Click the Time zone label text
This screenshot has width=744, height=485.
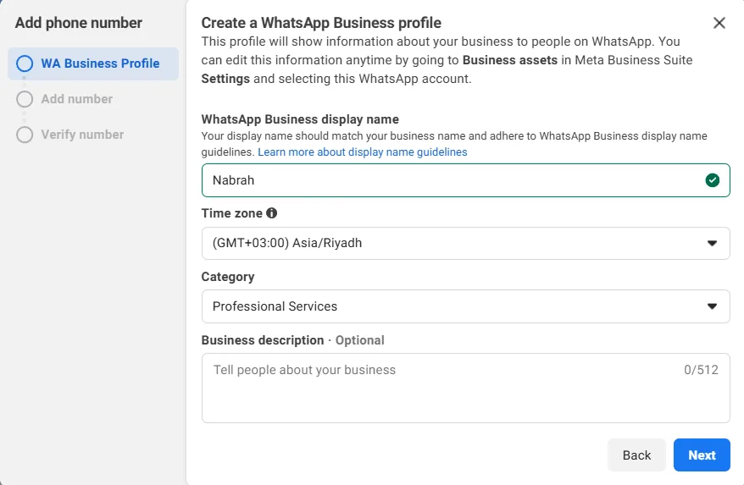click(231, 213)
